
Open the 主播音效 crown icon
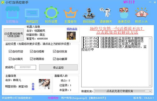click(71, 13)
